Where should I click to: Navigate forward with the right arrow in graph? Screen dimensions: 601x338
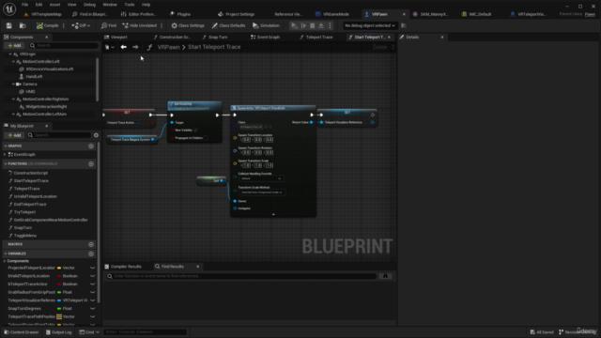coord(135,47)
